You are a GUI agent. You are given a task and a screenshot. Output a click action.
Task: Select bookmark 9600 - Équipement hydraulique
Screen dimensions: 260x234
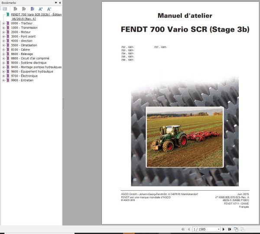click(x=32, y=71)
